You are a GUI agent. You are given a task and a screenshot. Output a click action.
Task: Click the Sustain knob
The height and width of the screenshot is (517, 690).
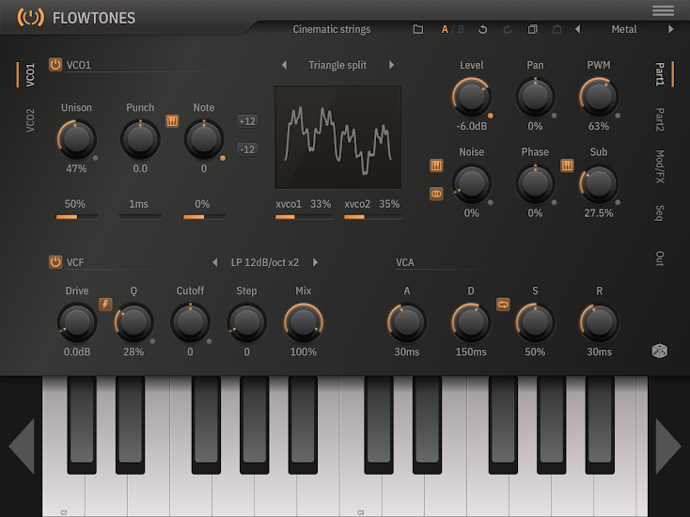[535, 322]
